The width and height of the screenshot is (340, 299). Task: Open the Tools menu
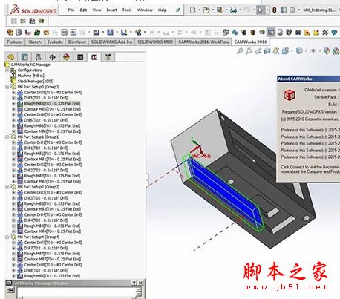pos(127,10)
